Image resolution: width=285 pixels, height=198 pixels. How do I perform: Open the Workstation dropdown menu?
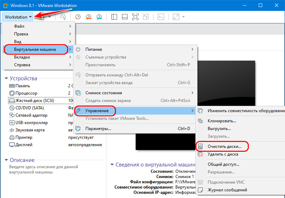18,17
